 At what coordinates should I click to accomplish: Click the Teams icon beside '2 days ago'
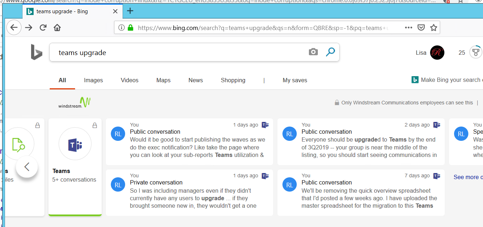tap(437, 125)
